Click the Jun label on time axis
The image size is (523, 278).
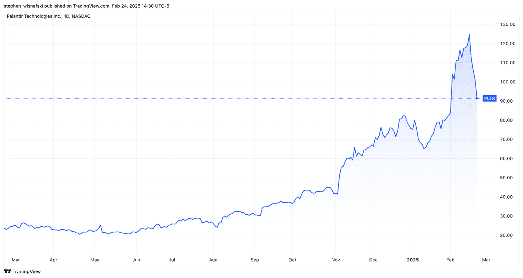136,260
